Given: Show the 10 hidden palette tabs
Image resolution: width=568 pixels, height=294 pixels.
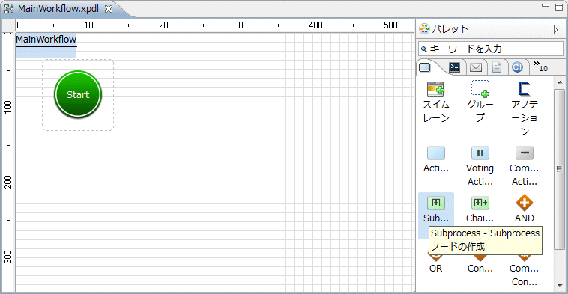Looking at the screenshot, I should [x=540, y=66].
